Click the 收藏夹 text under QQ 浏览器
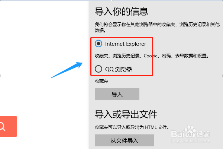Screen dimensions: 223x149 pos(101,81)
